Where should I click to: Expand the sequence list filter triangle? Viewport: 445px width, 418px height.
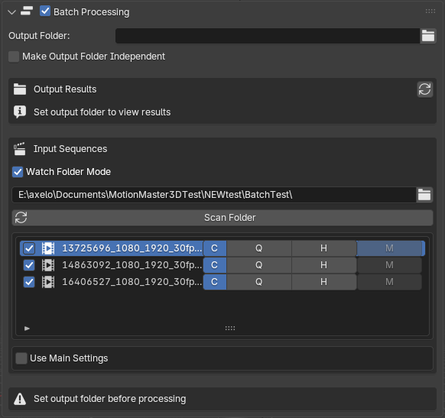pyautogui.click(x=27, y=329)
